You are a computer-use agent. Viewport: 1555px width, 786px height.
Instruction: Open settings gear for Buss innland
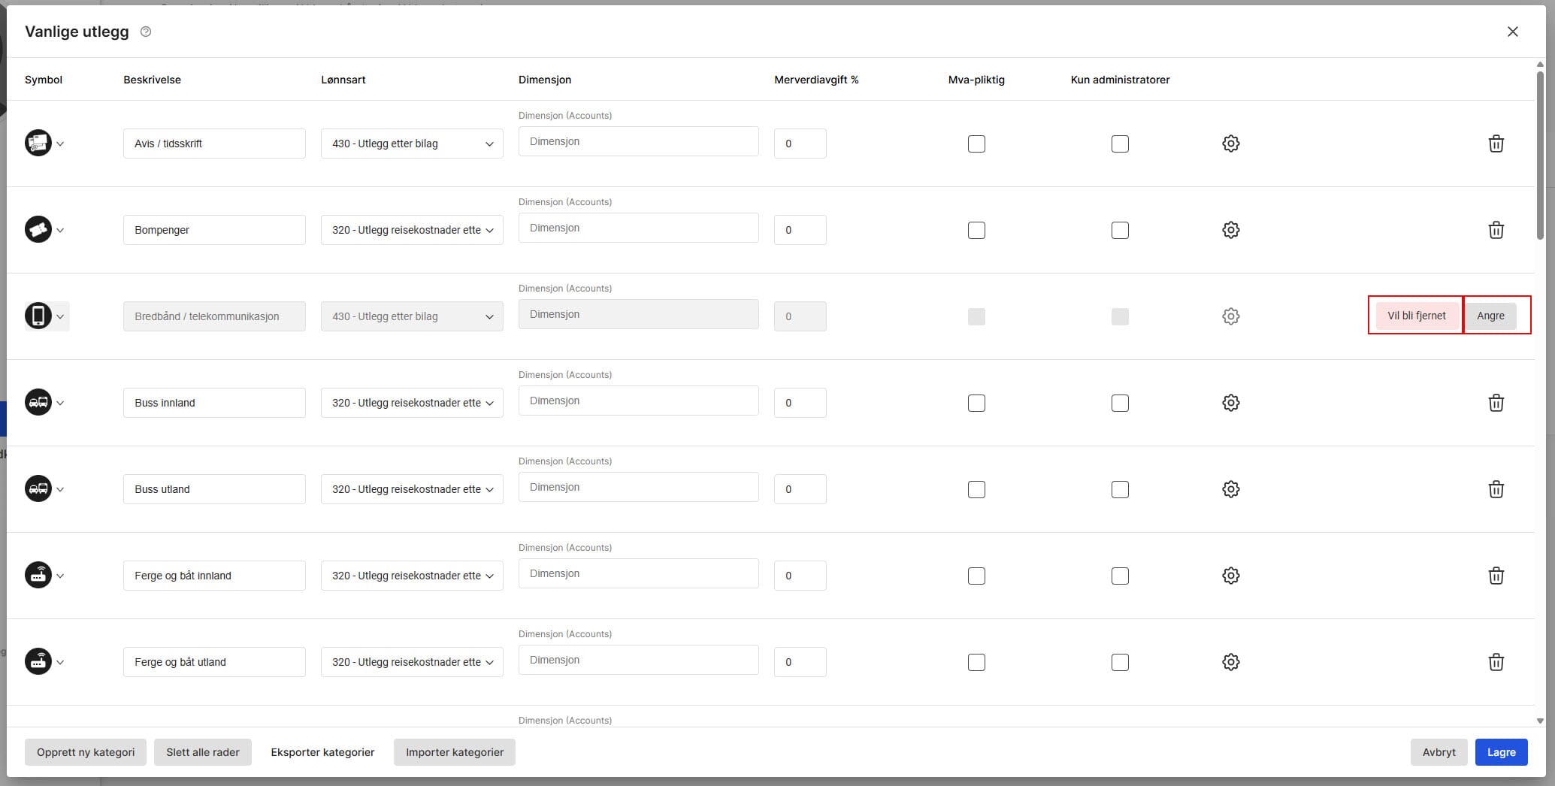point(1230,403)
